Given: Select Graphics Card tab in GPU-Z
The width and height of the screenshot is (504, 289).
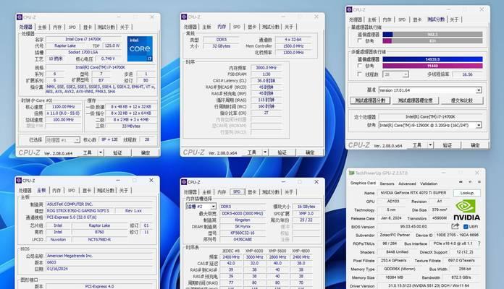Looking at the screenshot, I should 363,183.
